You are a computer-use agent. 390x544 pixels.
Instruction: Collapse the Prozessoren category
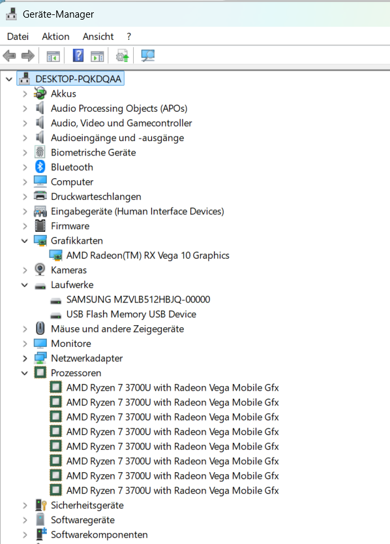point(25,373)
